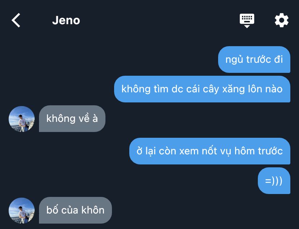Open the settings gear icon
The image size is (299, 229).
[281, 20]
